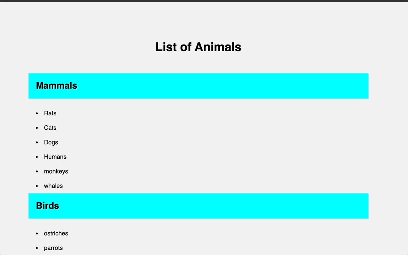408x255 pixels.
Task: Select the Humans list item
Action: [x=55, y=157]
